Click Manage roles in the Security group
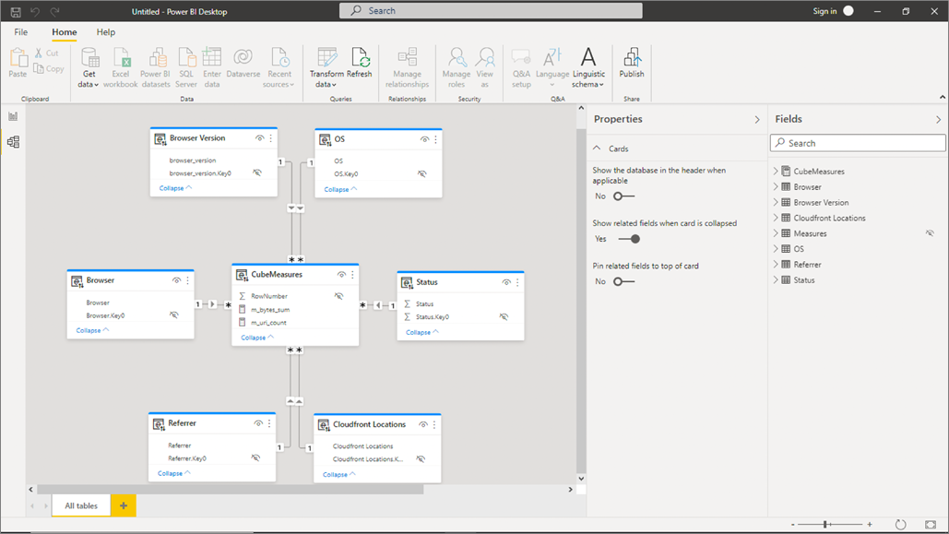Screen dimensions: 949x534 coord(457,68)
